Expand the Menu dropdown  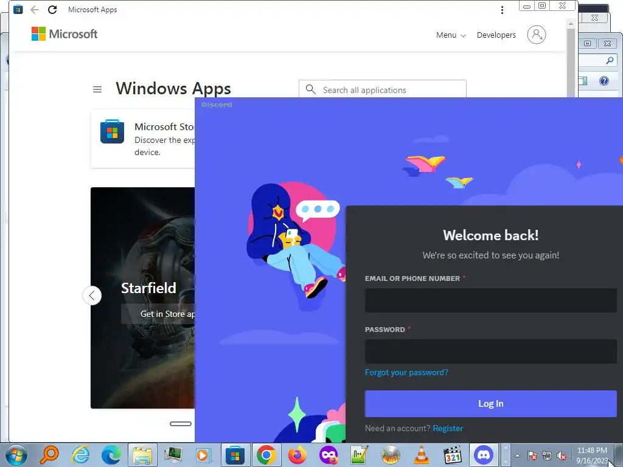coord(451,35)
